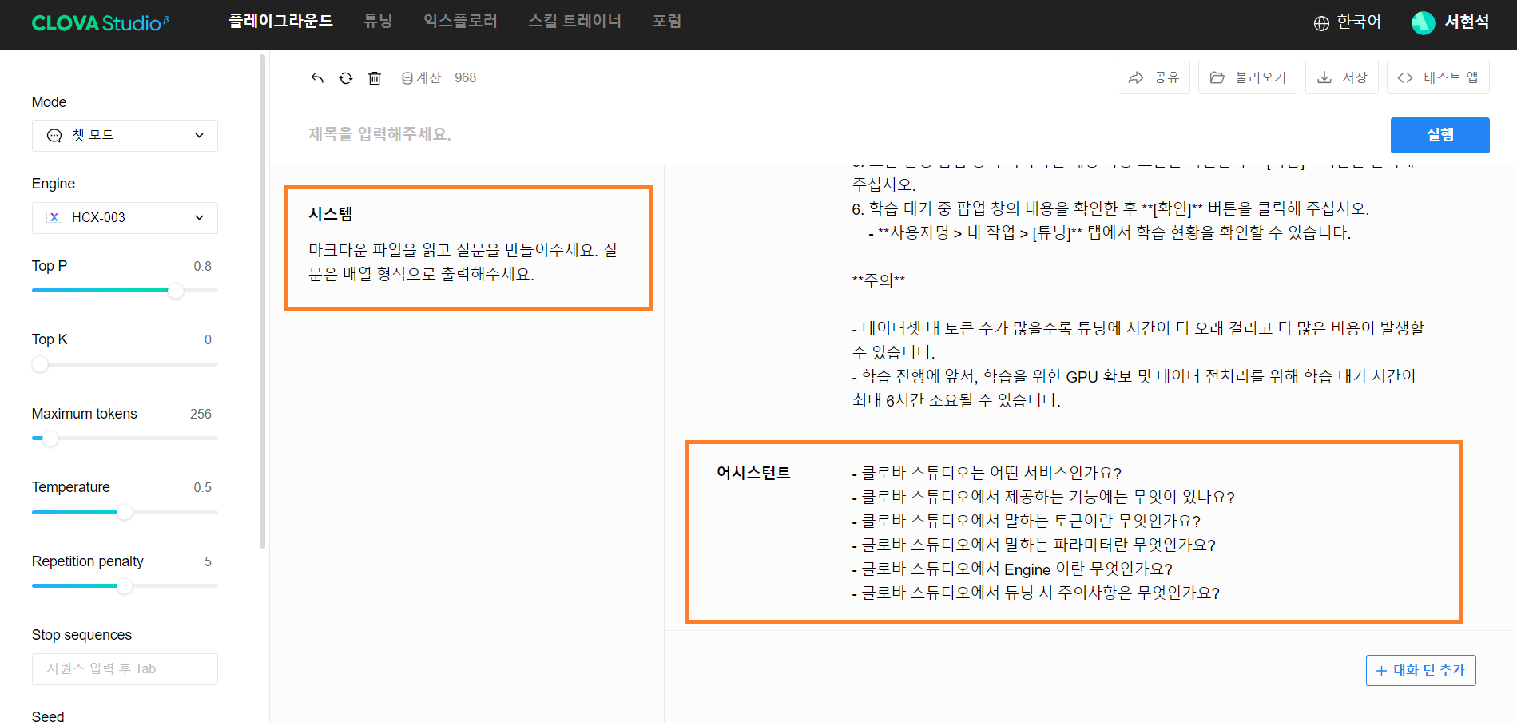
Task: Switch to the 스킬 트레이너 tab
Action: point(574,22)
